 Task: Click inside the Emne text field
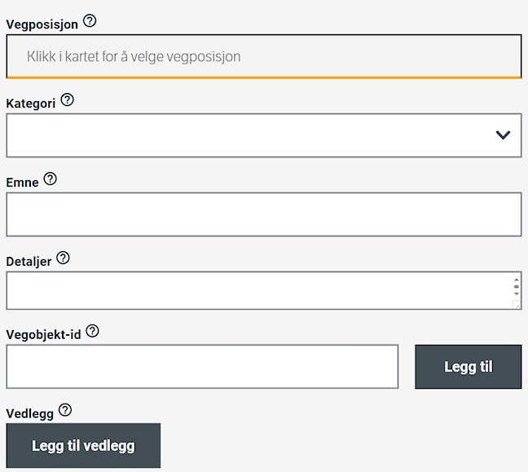click(x=264, y=214)
